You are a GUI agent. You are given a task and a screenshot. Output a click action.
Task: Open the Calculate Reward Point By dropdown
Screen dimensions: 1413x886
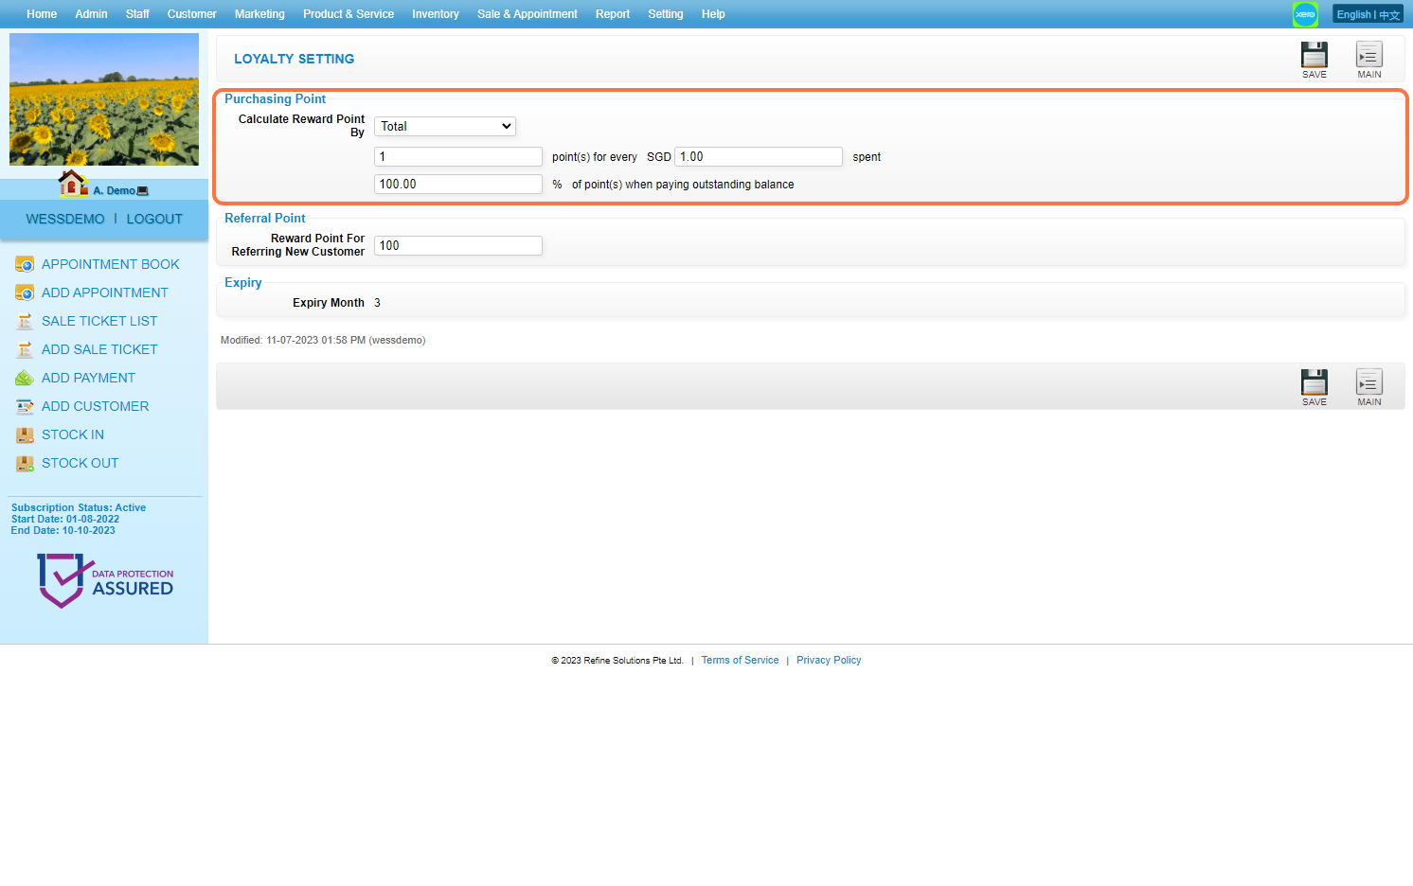(x=445, y=126)
